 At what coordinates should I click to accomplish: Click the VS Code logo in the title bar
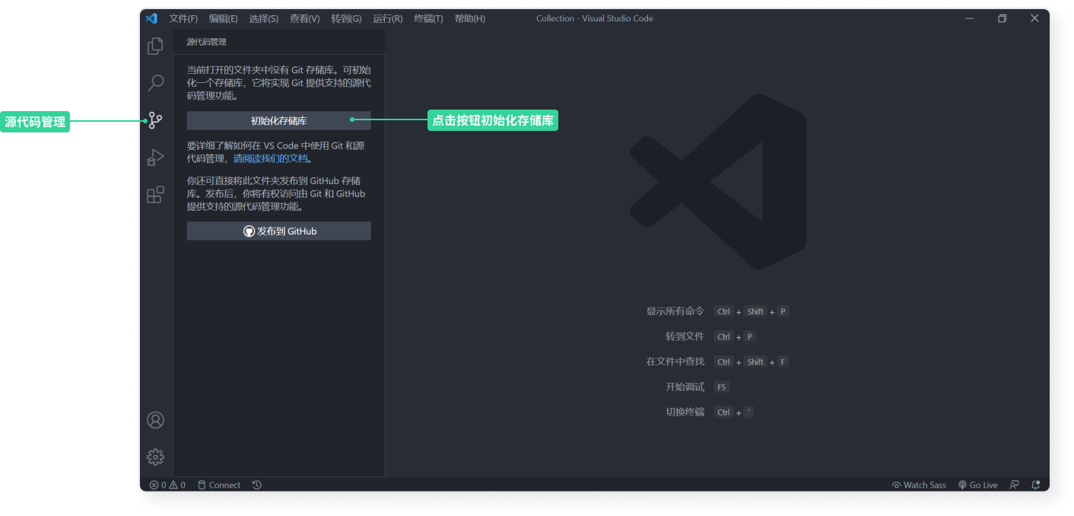click(x=151, y=18)
